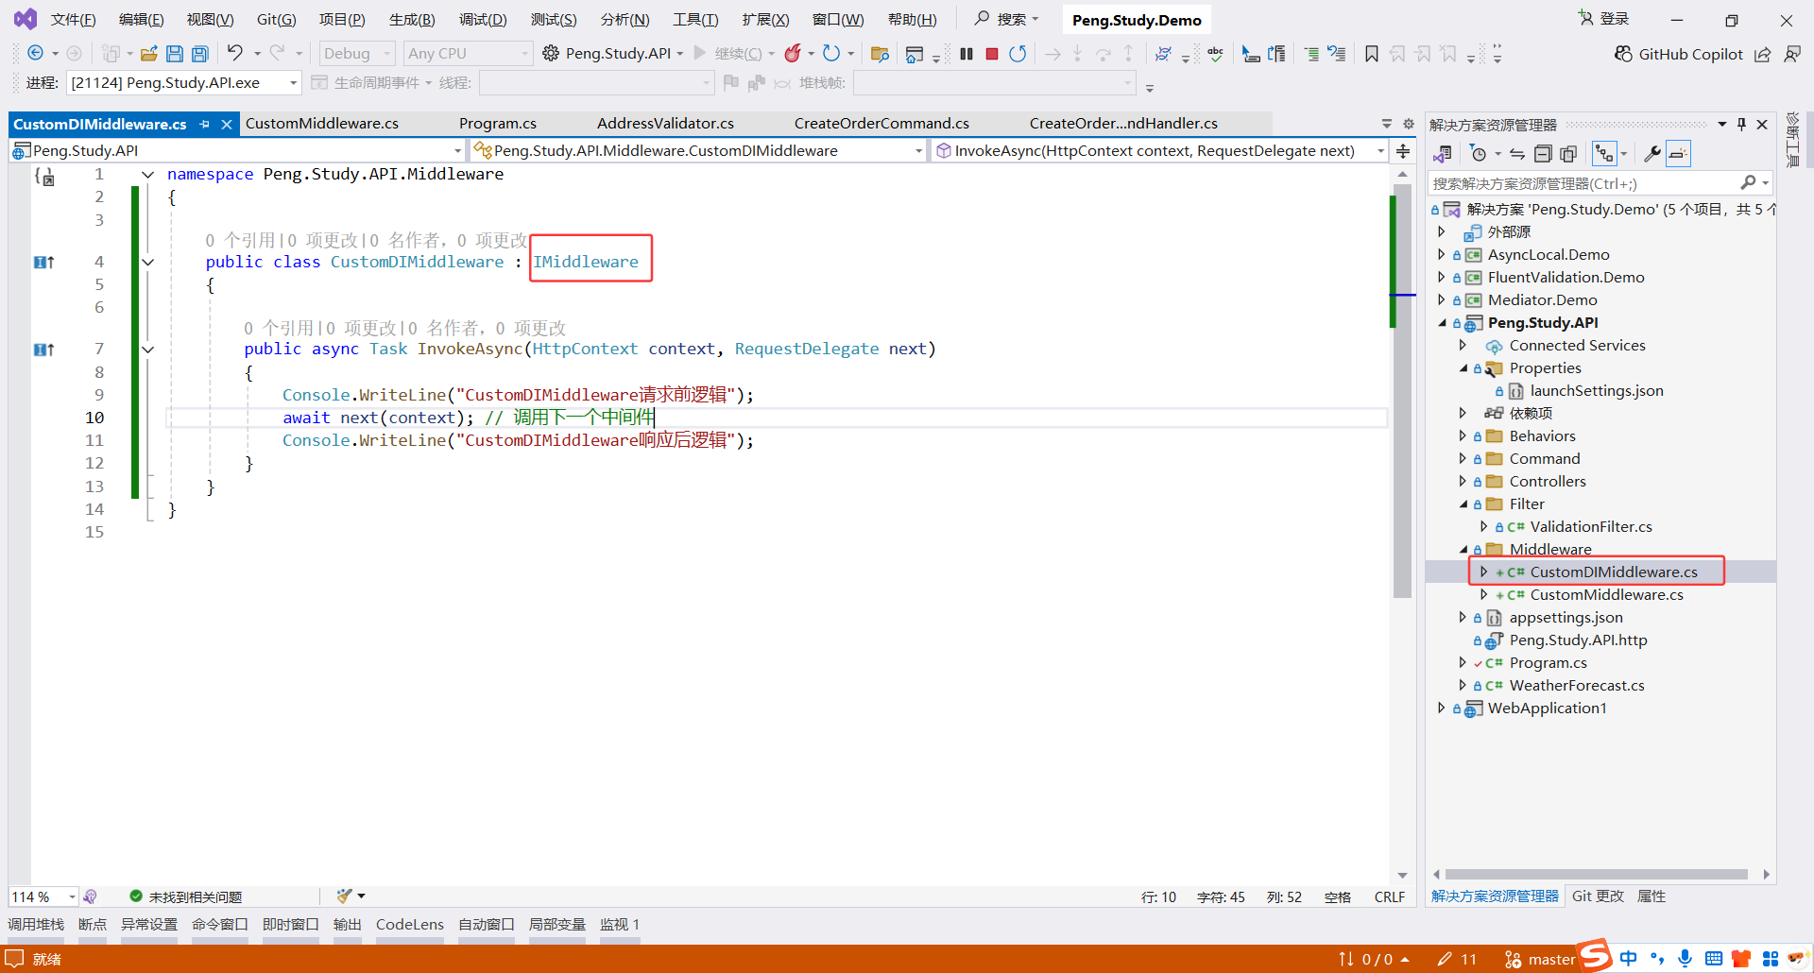Split the editor window with the splitter icon
The width and height of the screenshot is (1814, 973).
click(1403, 151)
